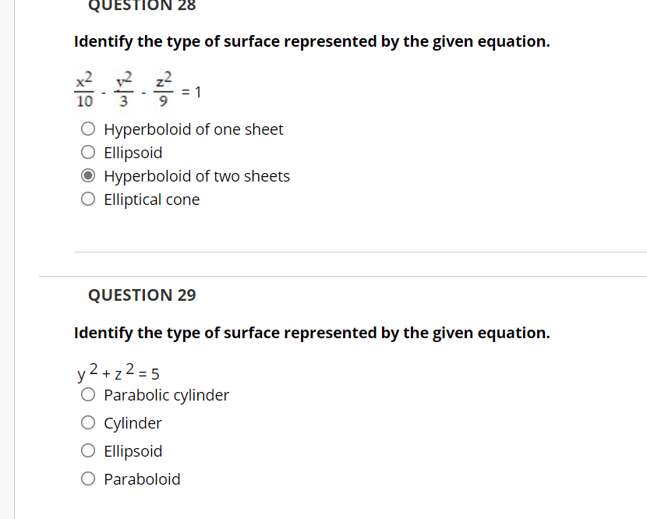Click the Hyperboloid of one sheet label text
The height and width of the screenshot is (519, 647).
193,129
